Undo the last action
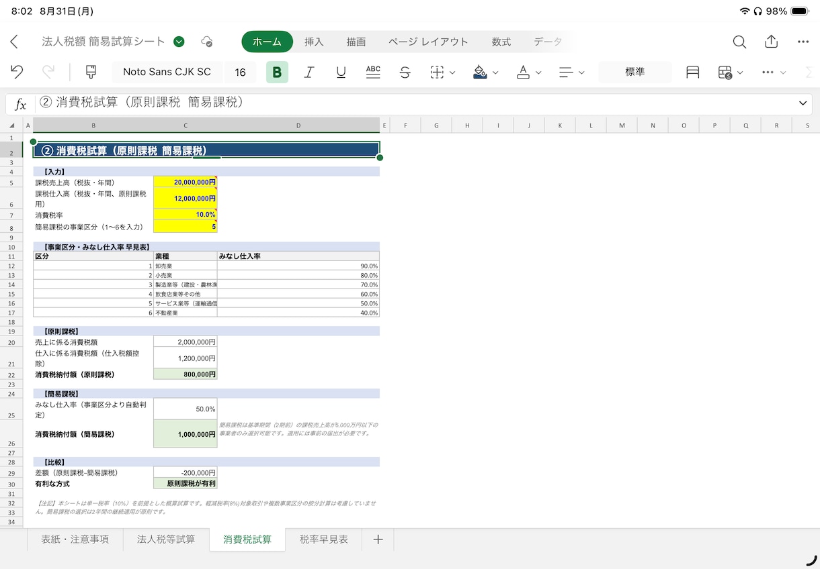This screenshot has height=569, width=820. tap(17, 72)
